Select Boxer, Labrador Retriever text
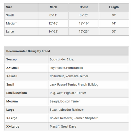Image resolution: width=133 pixels, height=133 pixels. coord(67,110)
